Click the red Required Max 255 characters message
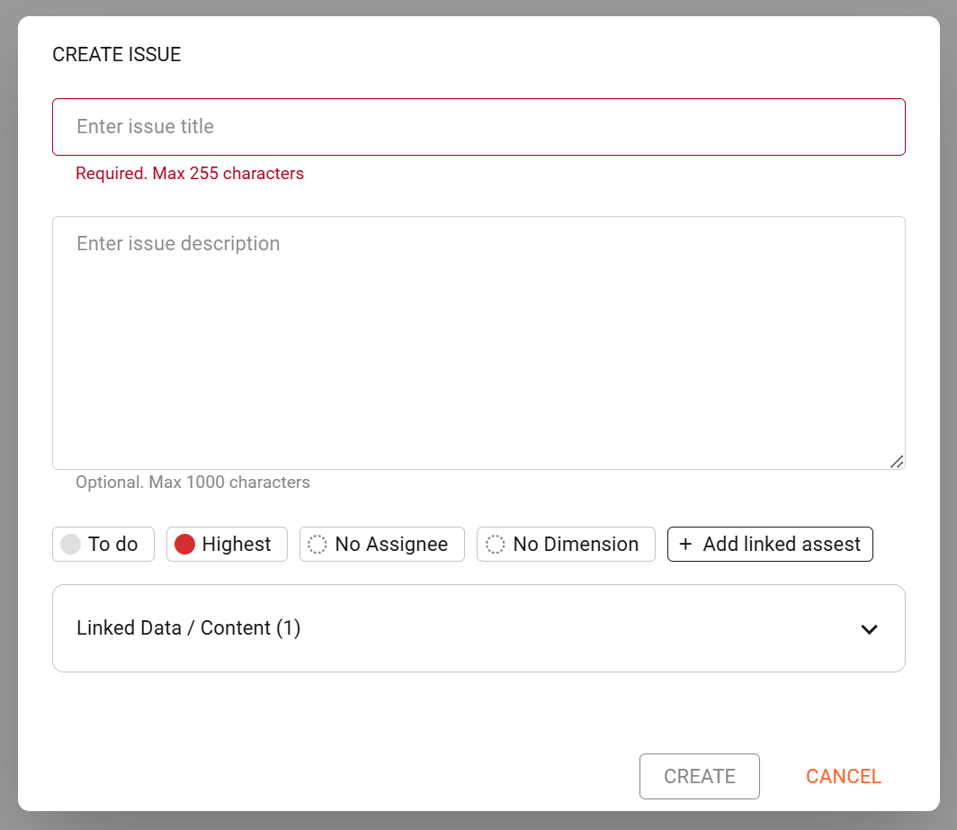Screen dimensions: 957x830 pyautogui.click(x=190, y=174)
